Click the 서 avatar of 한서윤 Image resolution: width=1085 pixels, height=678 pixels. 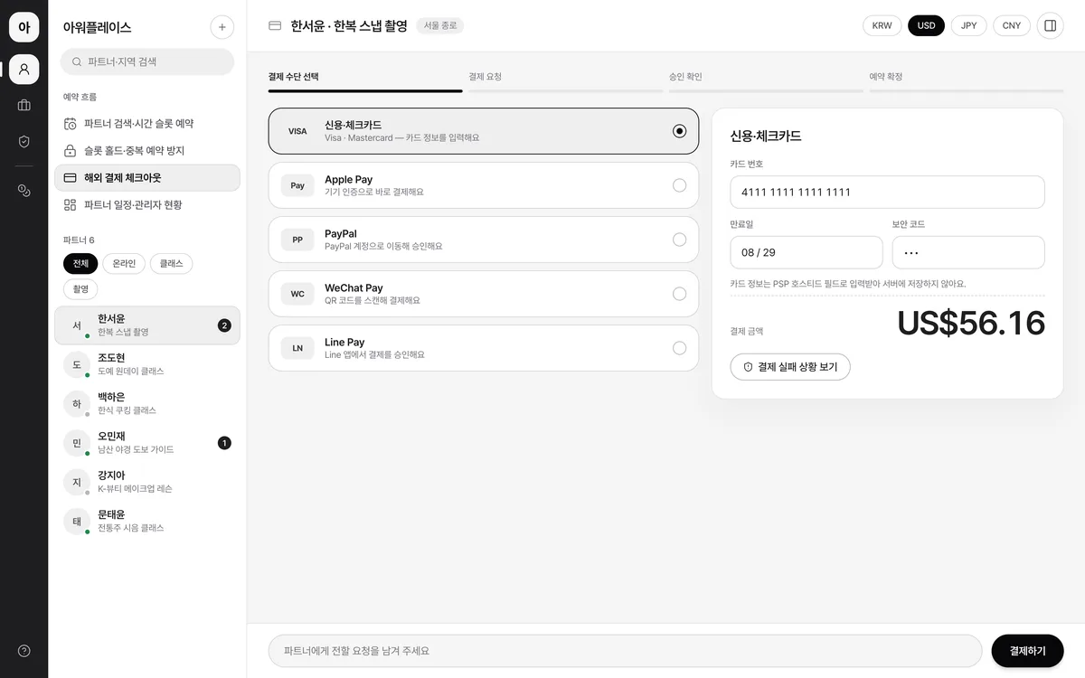click(77, 325)
